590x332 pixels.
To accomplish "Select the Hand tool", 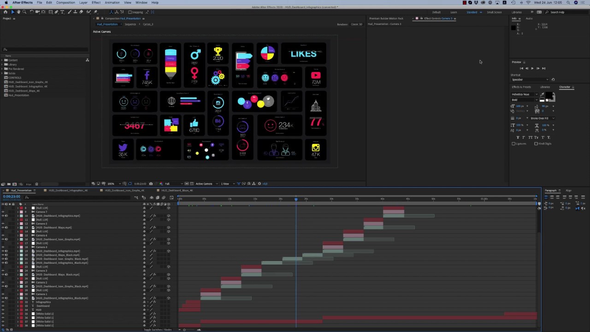I will click(18, 12).
